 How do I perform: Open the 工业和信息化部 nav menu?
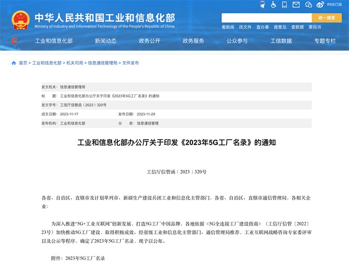(x=54, y=41)
